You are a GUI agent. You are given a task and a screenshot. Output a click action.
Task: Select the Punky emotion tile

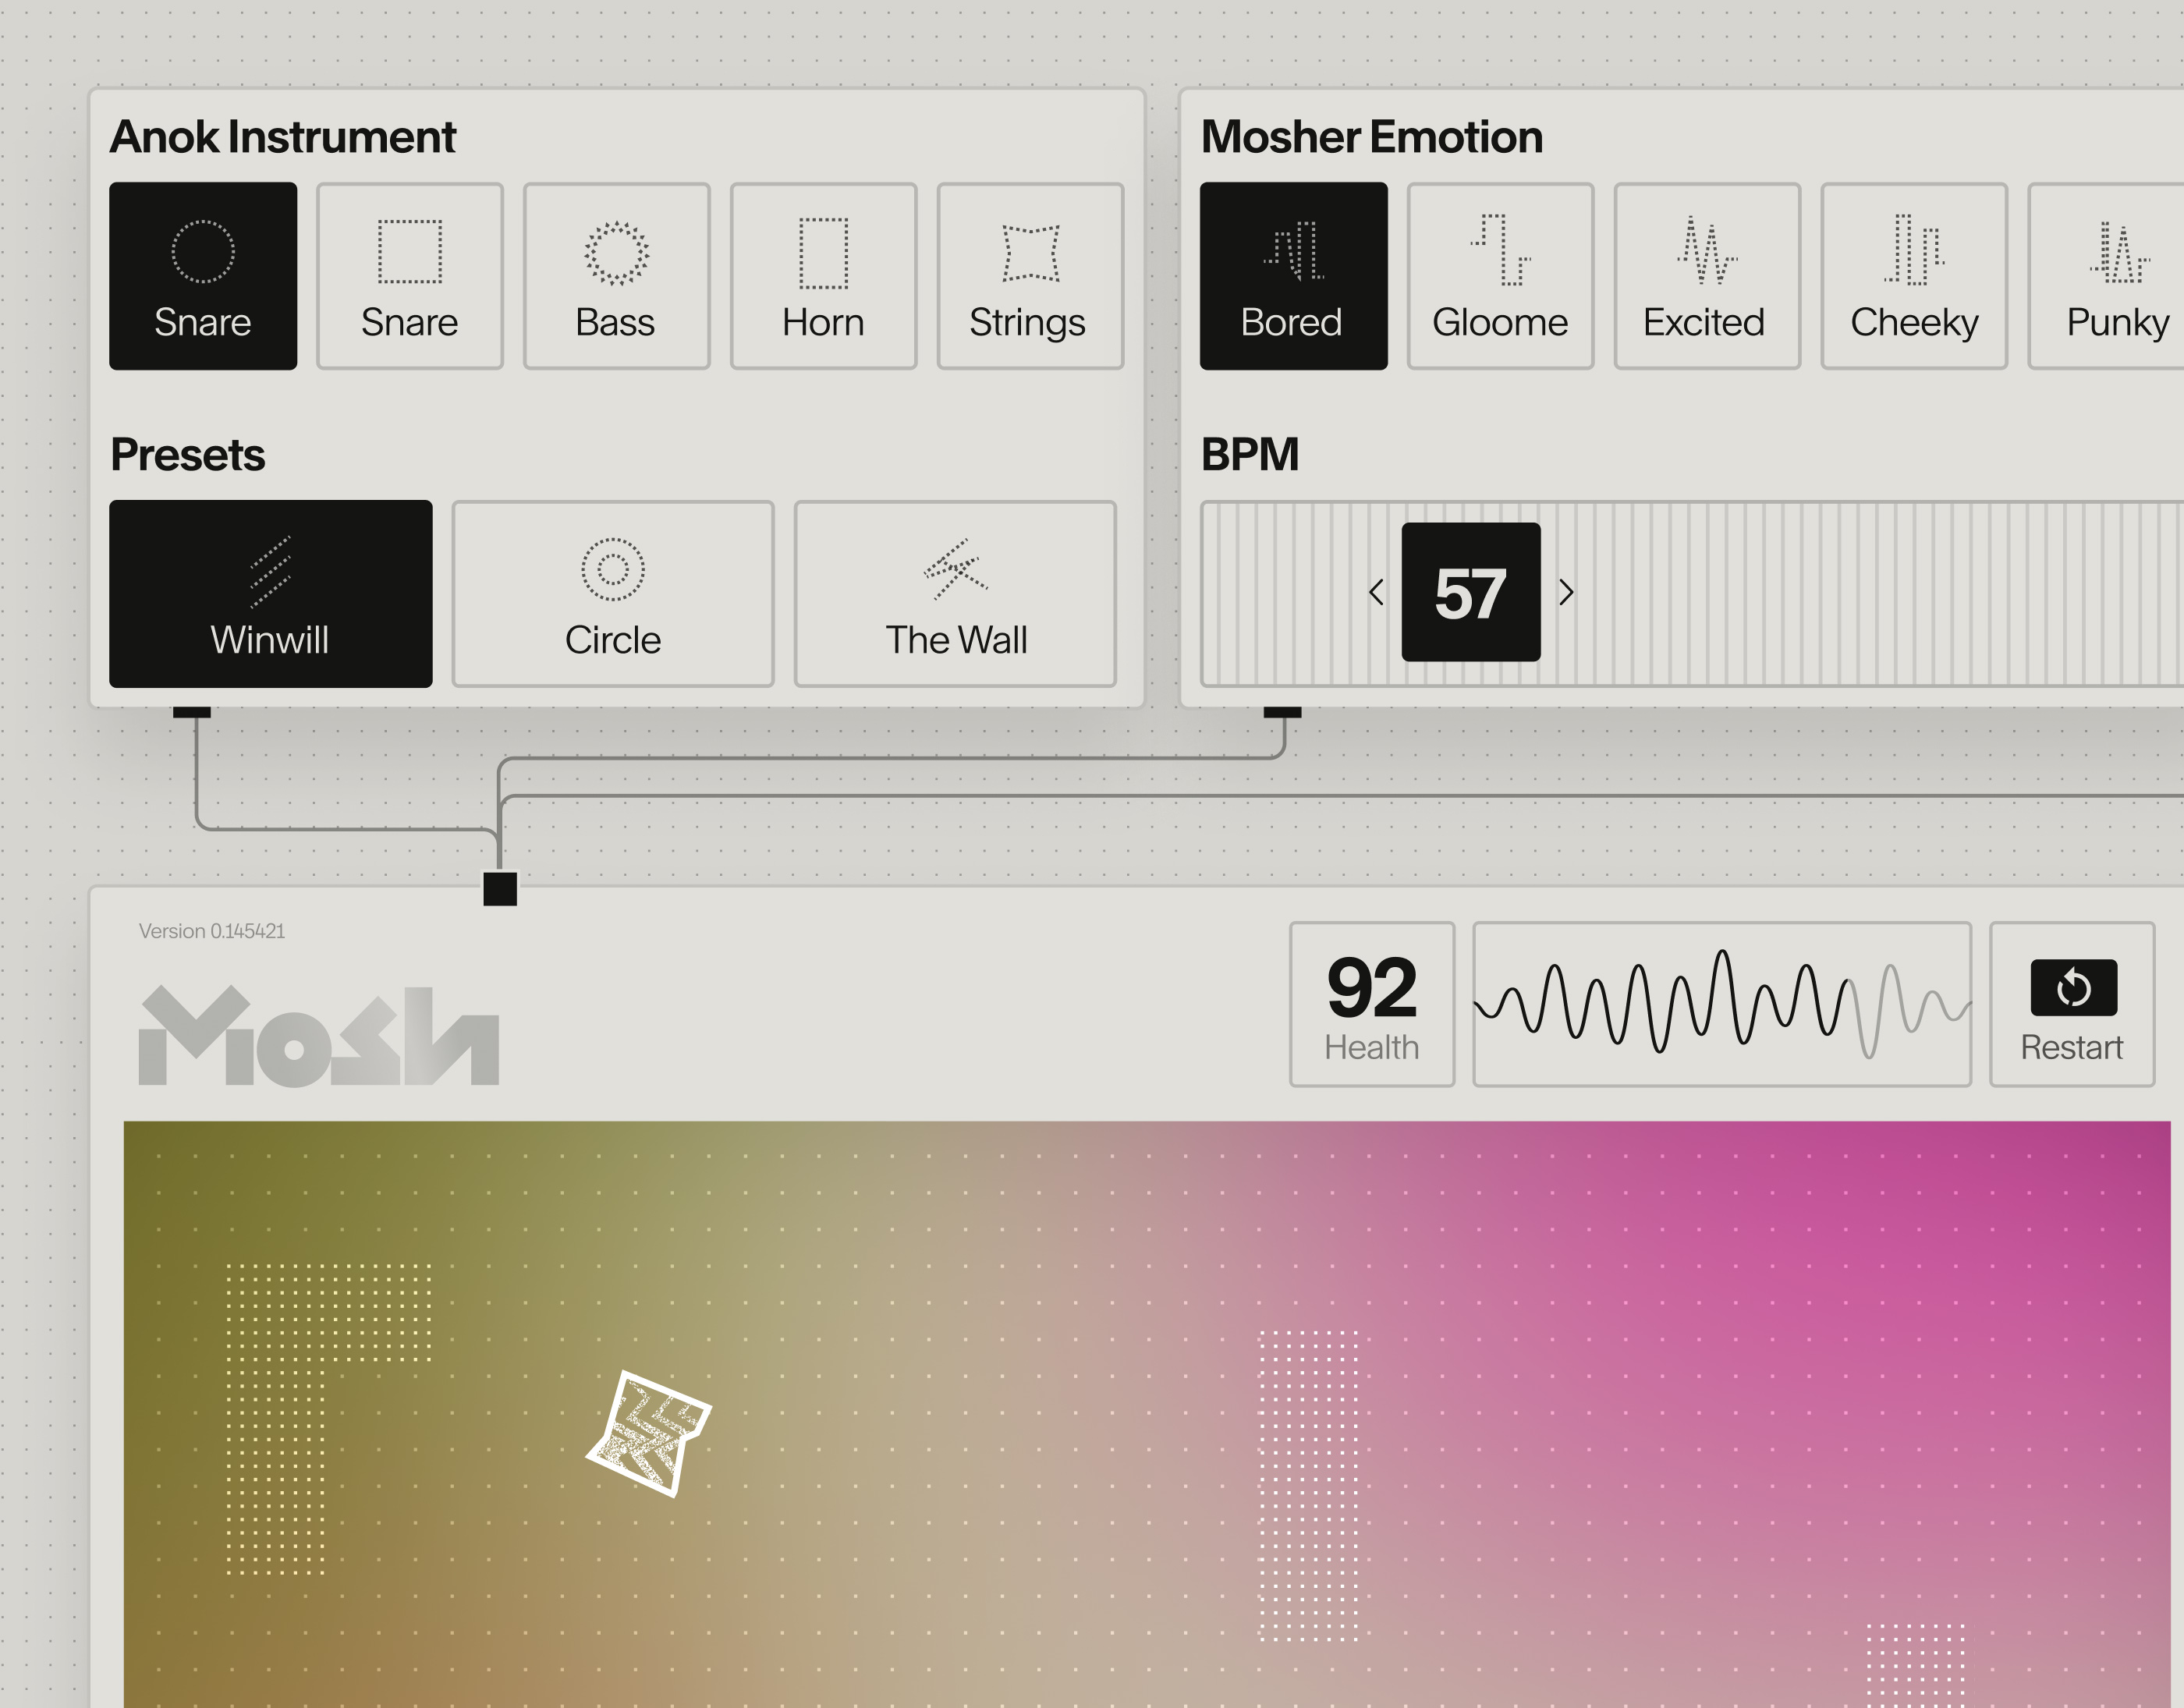coord(2110,275)
